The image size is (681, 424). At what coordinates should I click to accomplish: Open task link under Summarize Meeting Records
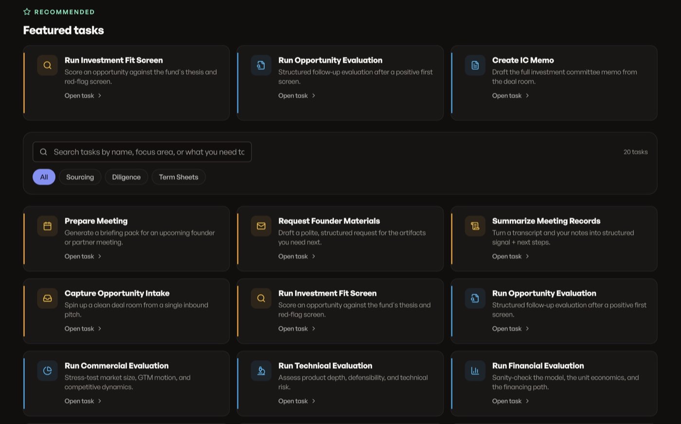(x=511, y=256)
